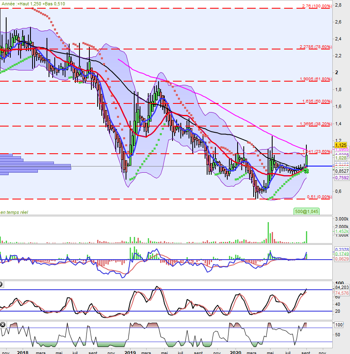Click the 'sept' 2020 month label on time axis

[306, 352]
